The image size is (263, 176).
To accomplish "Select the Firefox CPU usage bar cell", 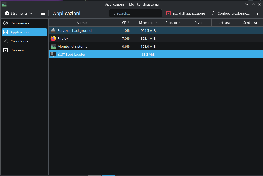I will [x=126, y=39].
